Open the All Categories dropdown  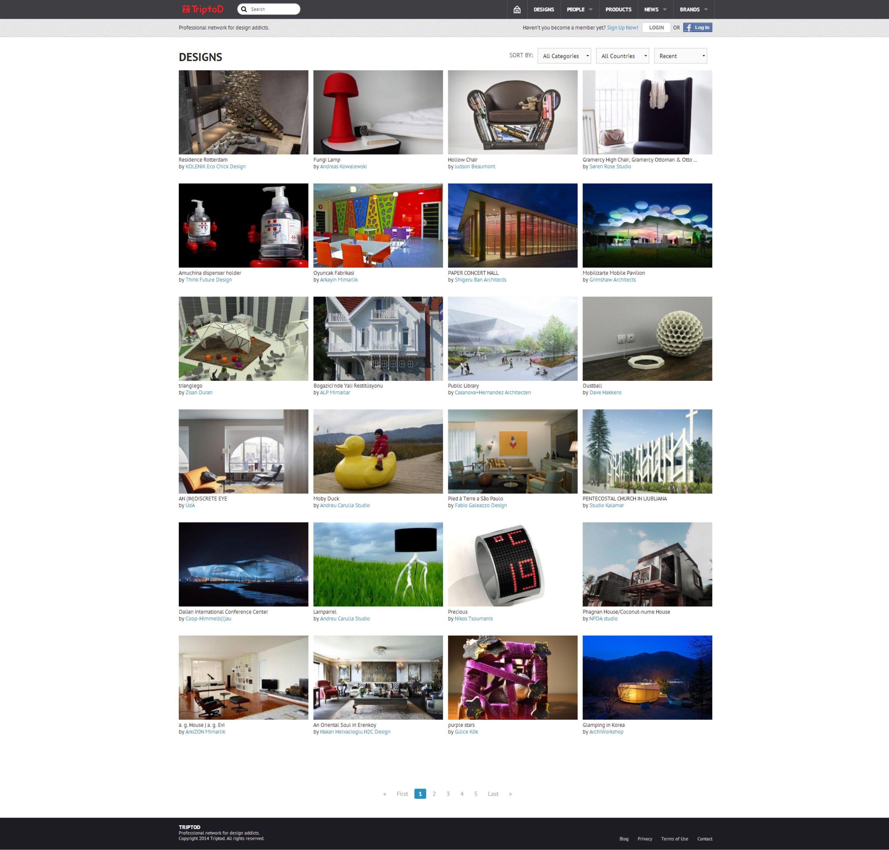tap(564, 56)
